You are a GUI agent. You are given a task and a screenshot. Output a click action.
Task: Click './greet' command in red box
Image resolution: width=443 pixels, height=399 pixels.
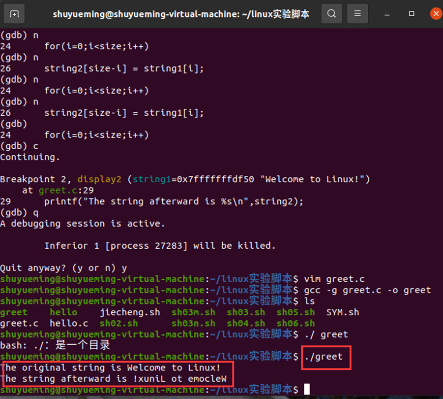tap(324, 357)
